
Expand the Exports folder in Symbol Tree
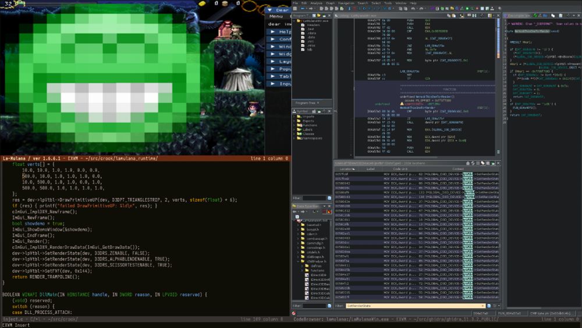click(294, 121)
